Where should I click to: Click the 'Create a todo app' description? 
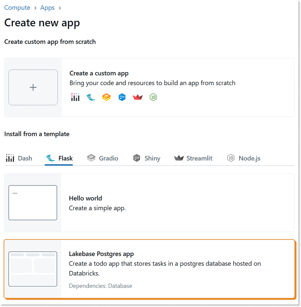click(165, 268)
